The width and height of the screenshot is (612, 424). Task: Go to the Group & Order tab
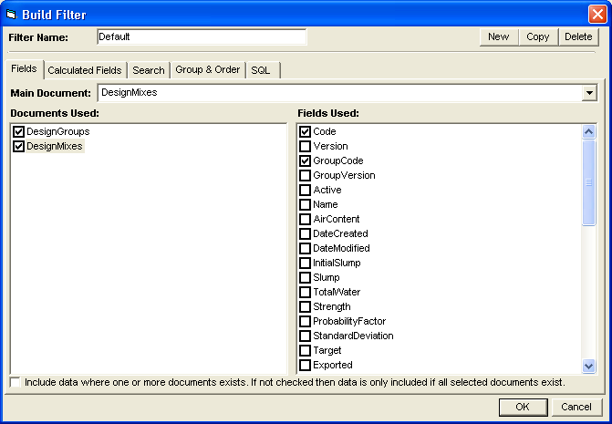click(207, 70)
